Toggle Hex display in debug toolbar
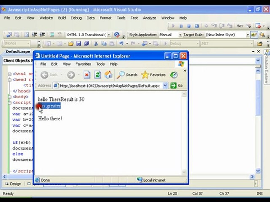This screenshot has height=202, width=270. tap(240, 26)
